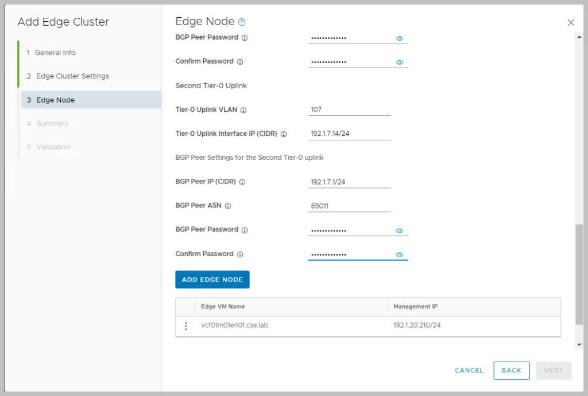588x396 pixels.
Task: Go to General Info step
Action: point(55,53)
